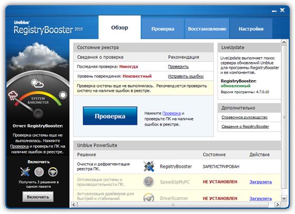Click sidebar steering wheel icon under Включить

pyautogui.click(x=53, y=172)
